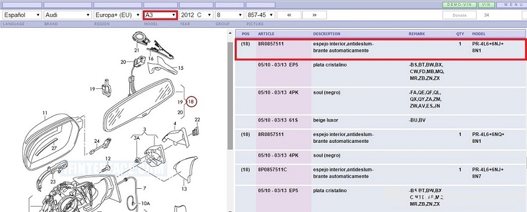Viewport: 527px width, 212px height.
Task: Click part number 24 in the diagram
Action: (x=97, y=141)
